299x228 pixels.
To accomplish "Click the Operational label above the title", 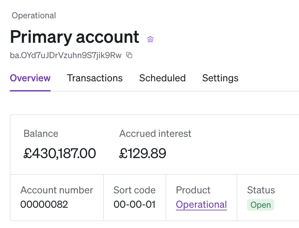I will (34, 15).
